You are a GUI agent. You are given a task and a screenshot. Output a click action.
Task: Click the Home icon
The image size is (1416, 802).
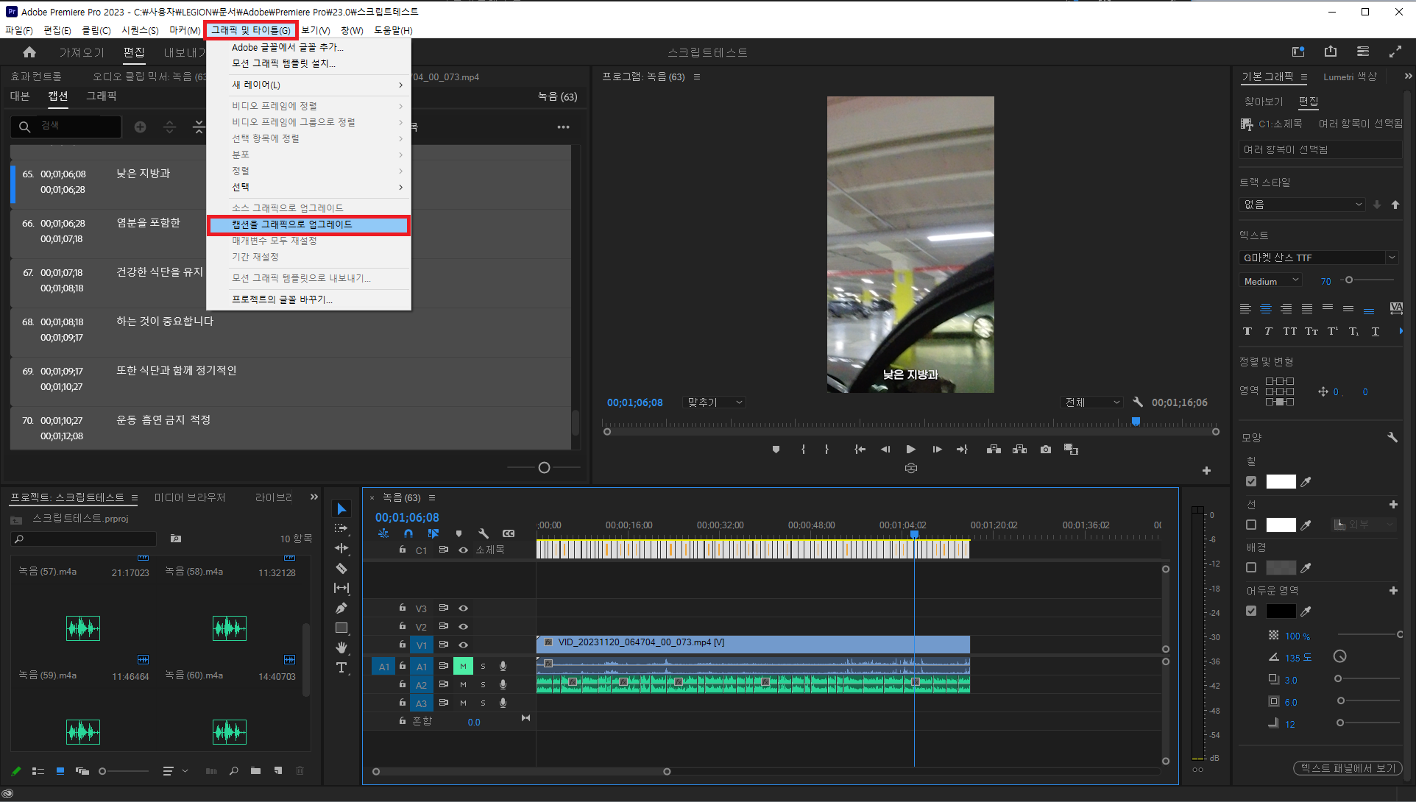click(x=29, y=52)
